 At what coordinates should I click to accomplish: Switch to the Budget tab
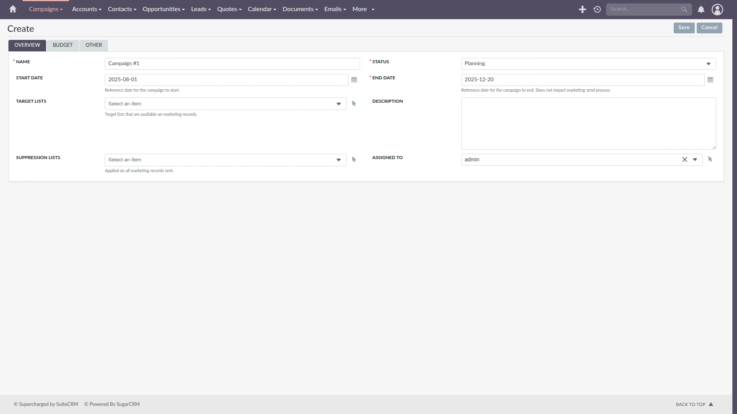[x=63, y=45]
